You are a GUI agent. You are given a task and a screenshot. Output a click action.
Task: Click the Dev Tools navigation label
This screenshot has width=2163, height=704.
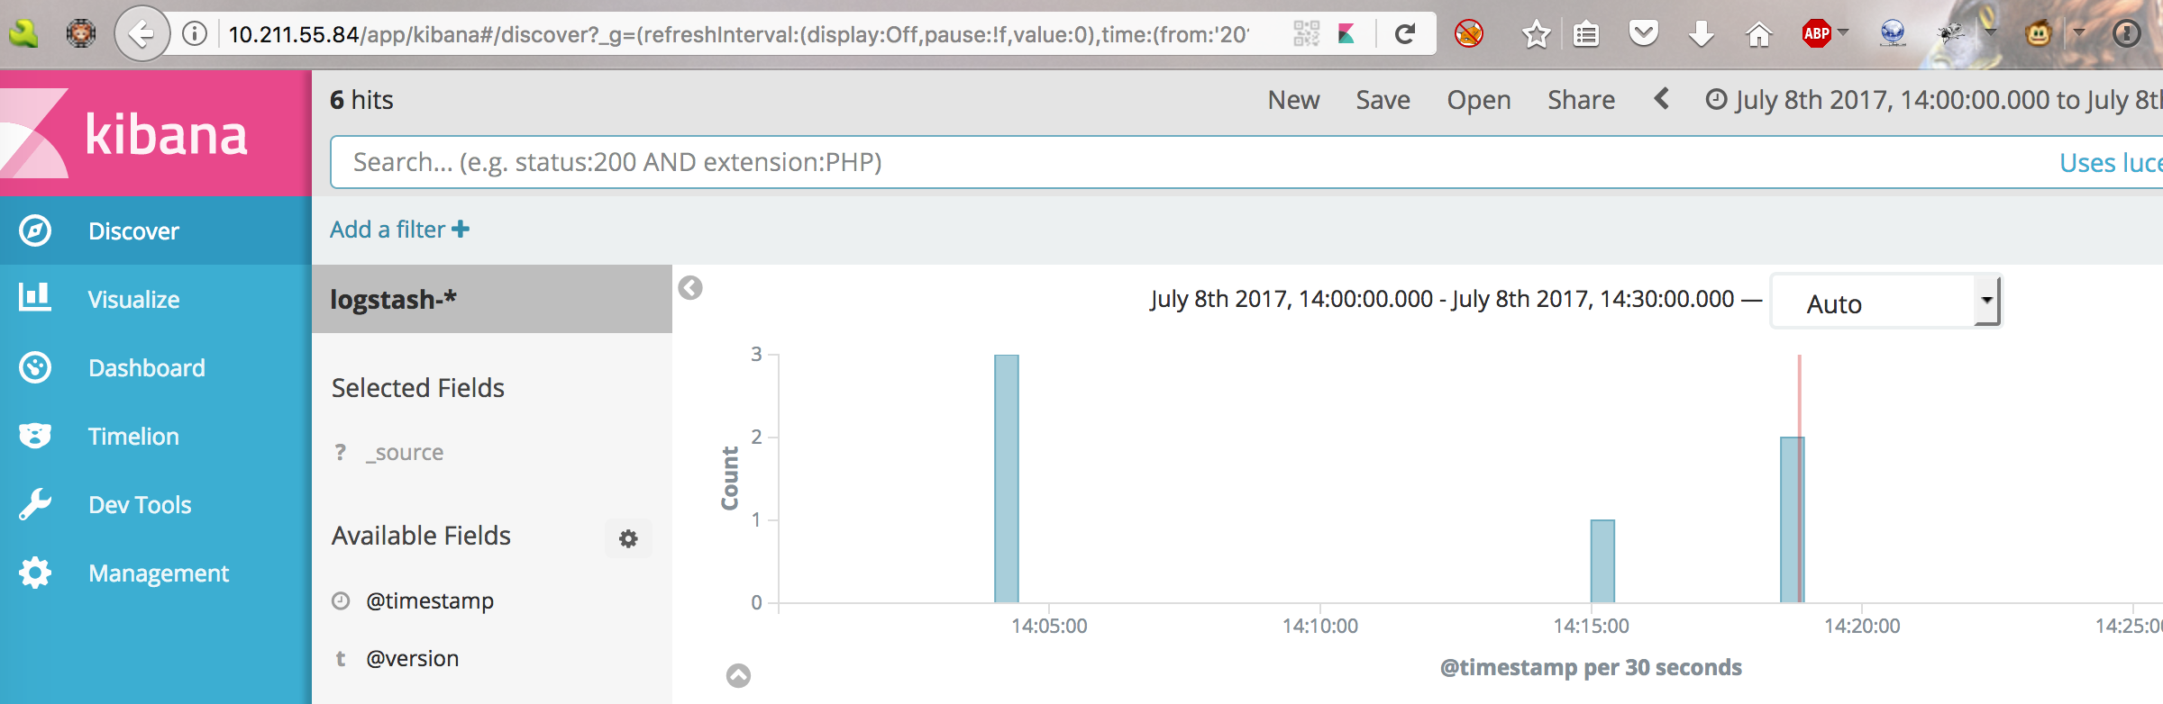140,504
